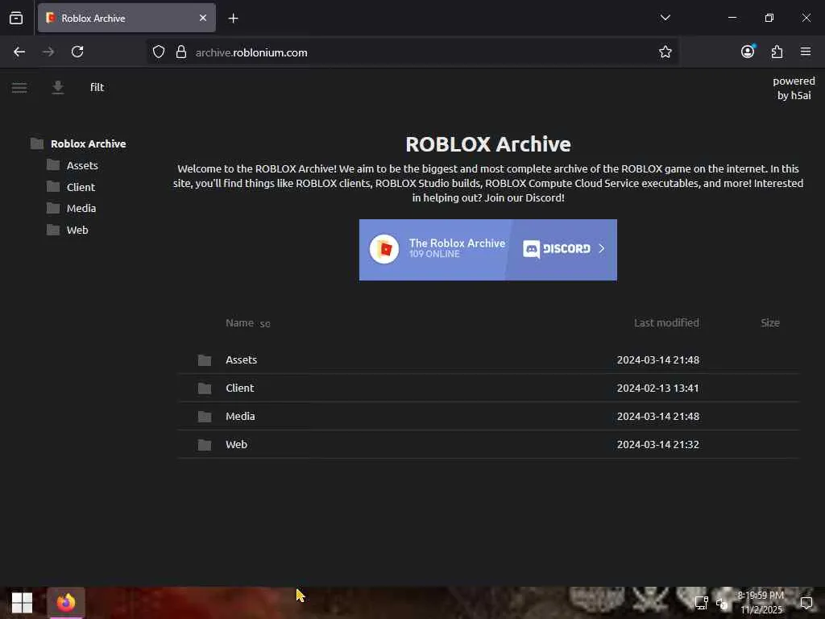The height and width of the screenshot is (619, 825).
Task: Open the Windows notification center
Action: (x=806, y=602)
